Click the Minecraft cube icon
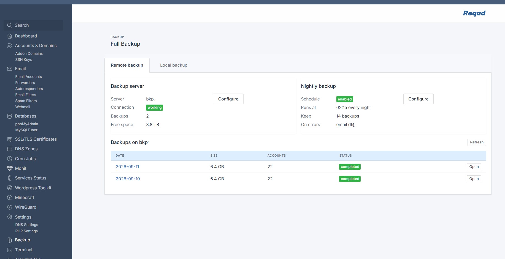Screen dimensions: 505x259 click(x=10, y=198)
